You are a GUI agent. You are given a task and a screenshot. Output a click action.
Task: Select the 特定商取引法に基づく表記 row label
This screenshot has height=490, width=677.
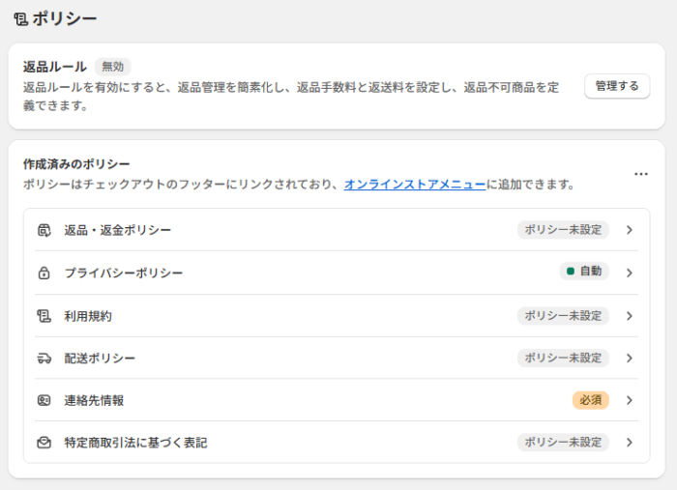135,443
